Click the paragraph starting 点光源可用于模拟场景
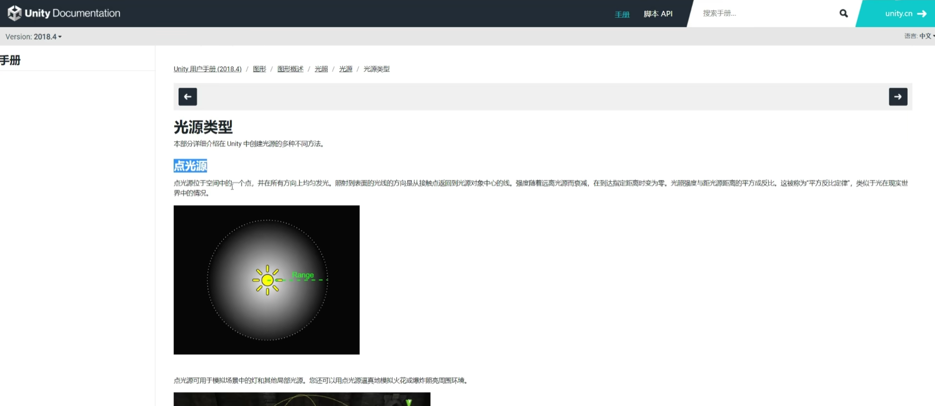This screenshot has width=935, height=406. (x=321, y=381)
